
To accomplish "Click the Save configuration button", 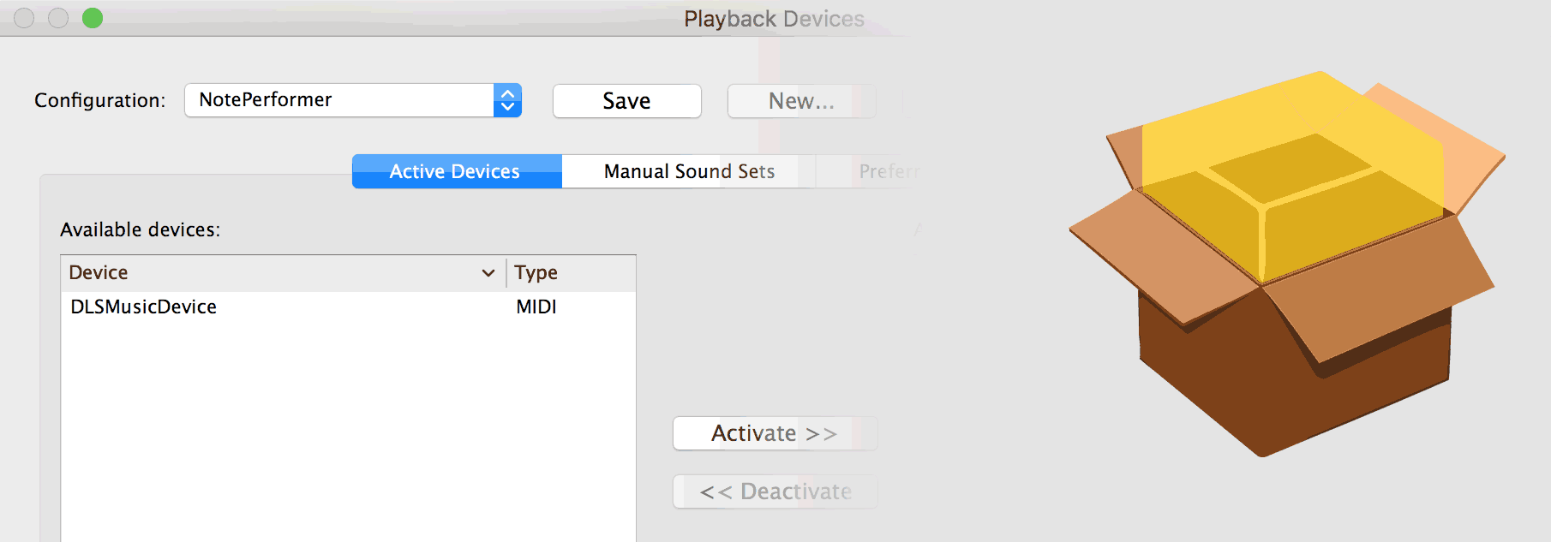I will pos(626,101).
